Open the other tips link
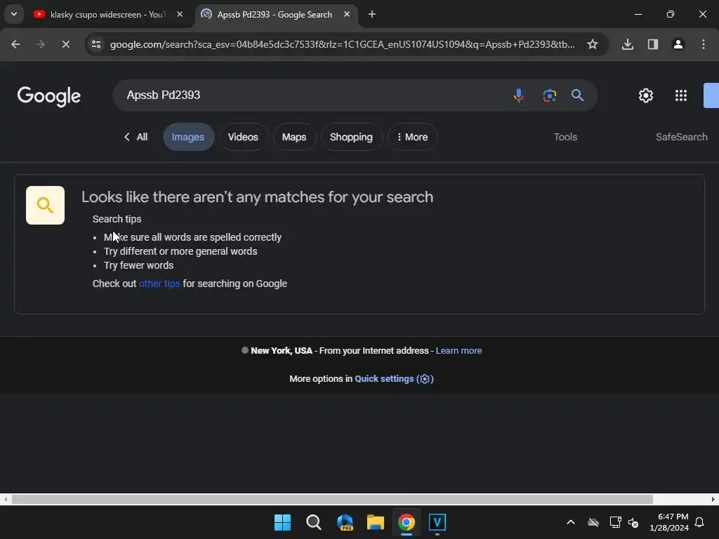The height and width of the screenshot is (539, 719). pos(159,284)
